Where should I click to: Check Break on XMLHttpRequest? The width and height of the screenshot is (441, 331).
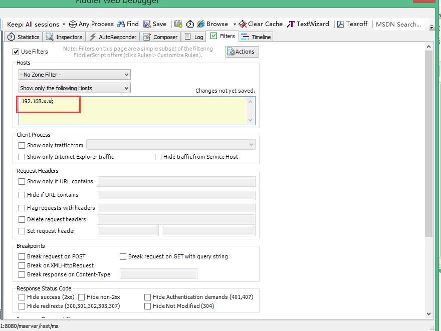coord(22,265)
